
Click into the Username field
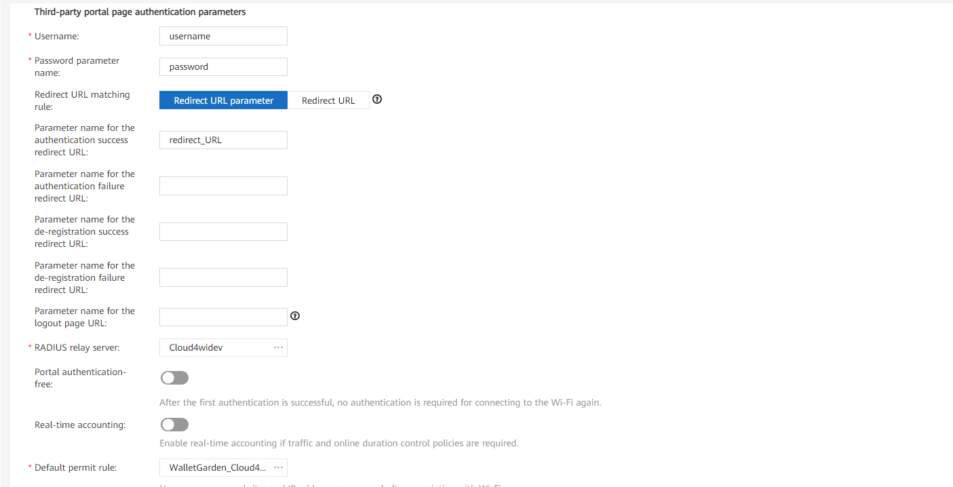point(223,36)
